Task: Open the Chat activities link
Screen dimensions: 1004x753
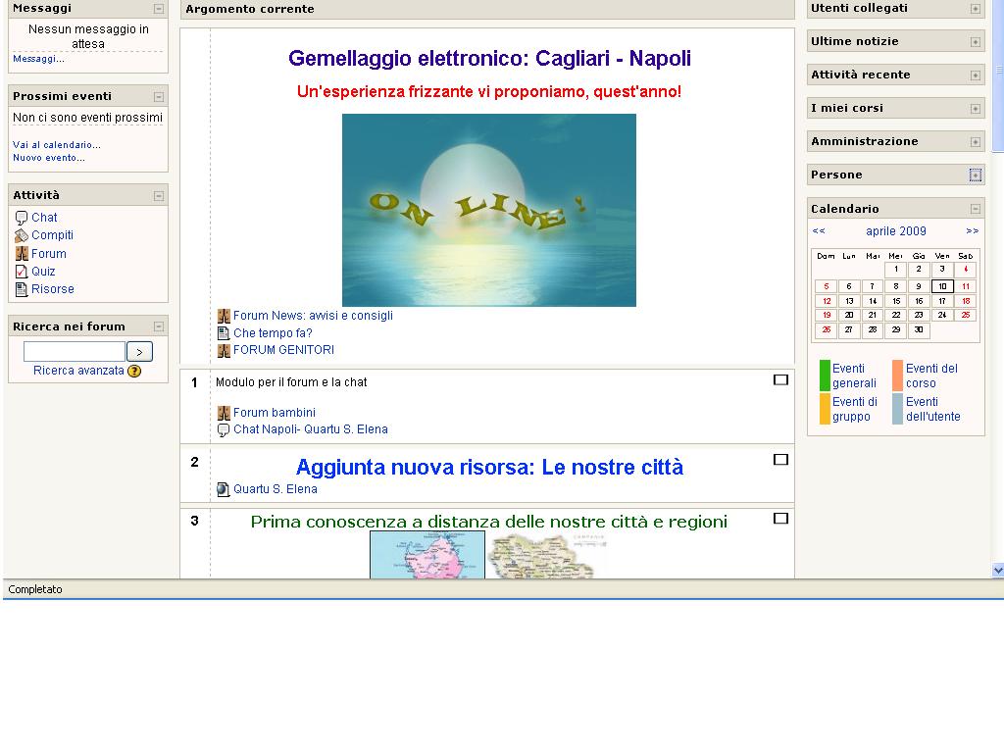Action: click(x=44, y=218)
